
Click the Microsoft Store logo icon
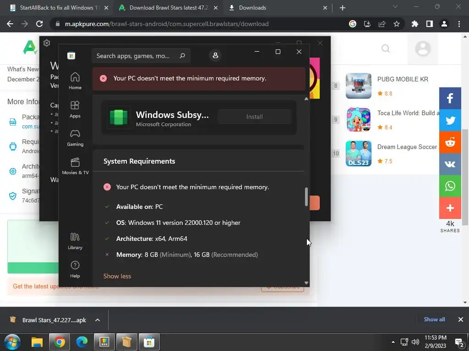[x=71, y=55]
